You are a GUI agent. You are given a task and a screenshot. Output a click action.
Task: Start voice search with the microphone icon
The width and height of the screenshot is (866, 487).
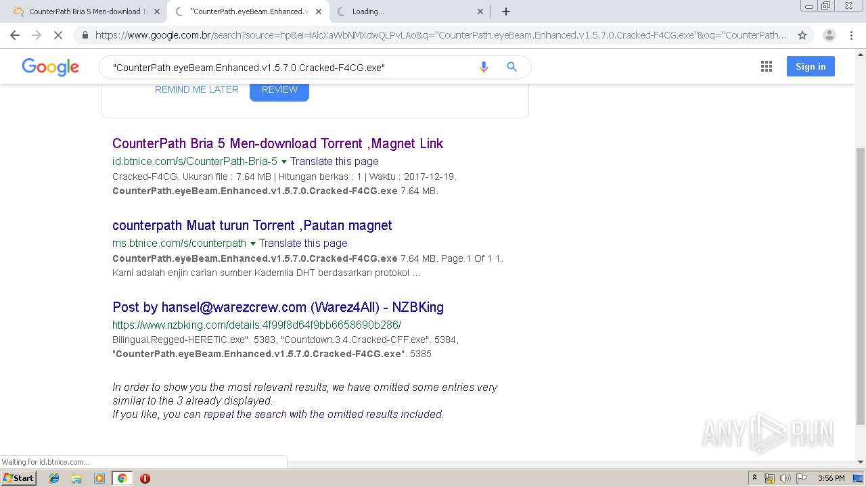point(483,67)
